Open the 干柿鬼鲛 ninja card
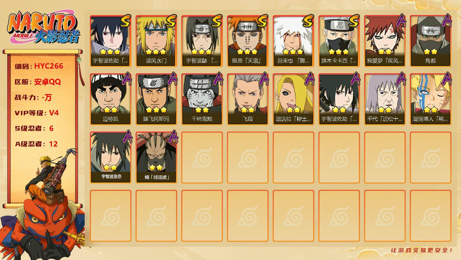461x260 pixels. (202, 99)
